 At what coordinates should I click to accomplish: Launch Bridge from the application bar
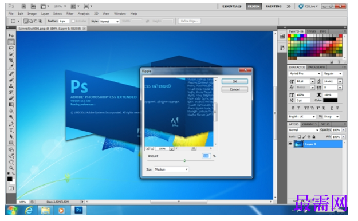pos(23,6)
